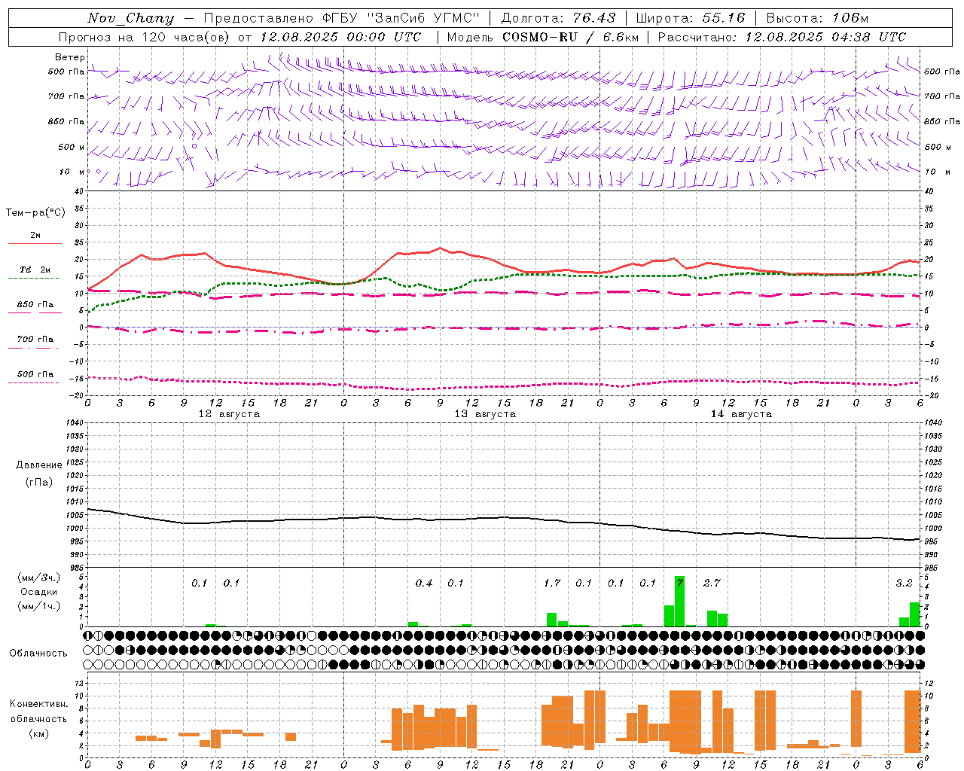Click the station name Nov_Chany in the header
The height and width of the screenshot is (771, 964).
130,18
